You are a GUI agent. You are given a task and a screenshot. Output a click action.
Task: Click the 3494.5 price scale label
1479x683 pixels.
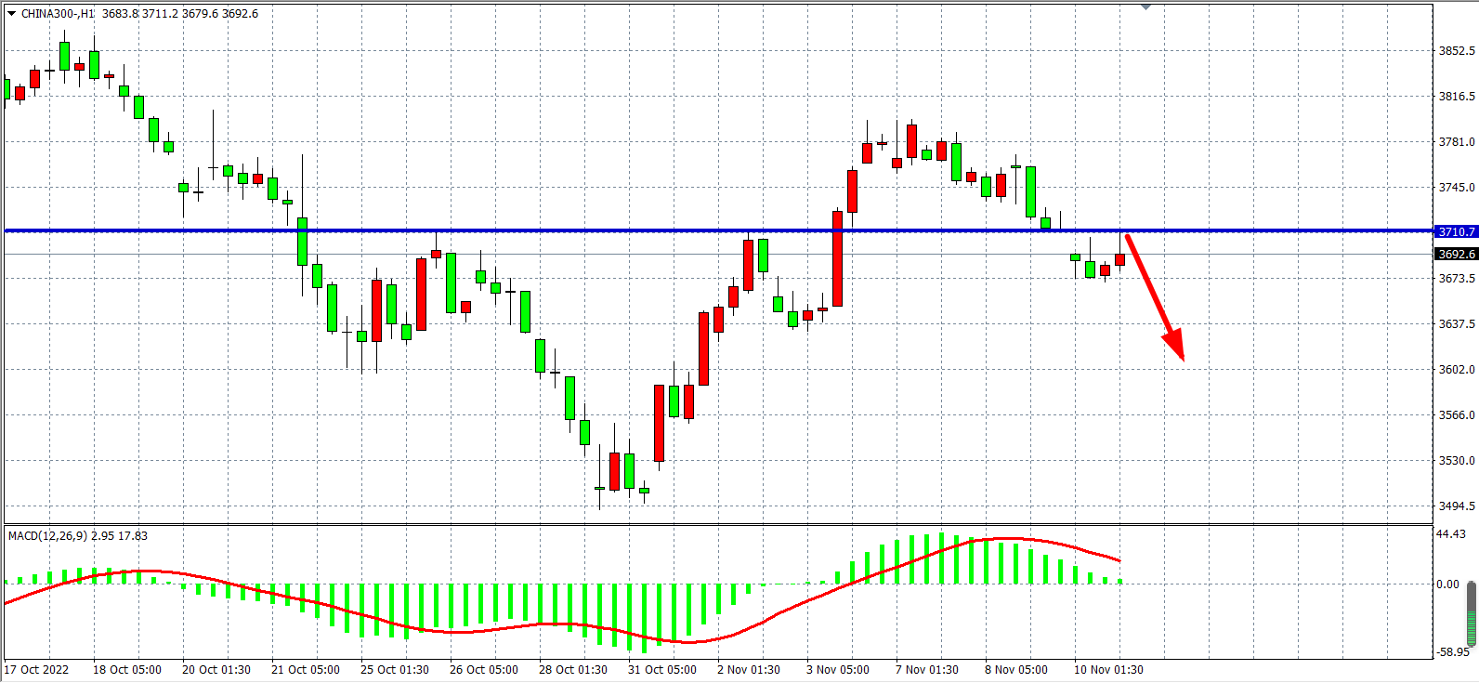(x=1456, y=506)
